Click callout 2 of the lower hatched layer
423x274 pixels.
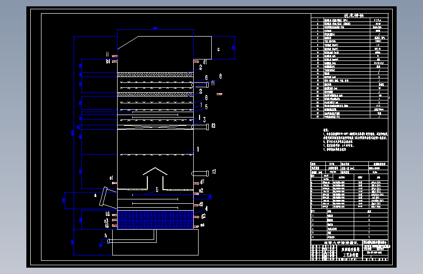(x=201, y=92)
